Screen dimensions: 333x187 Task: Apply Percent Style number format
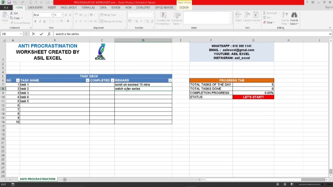tap(137, 21)
